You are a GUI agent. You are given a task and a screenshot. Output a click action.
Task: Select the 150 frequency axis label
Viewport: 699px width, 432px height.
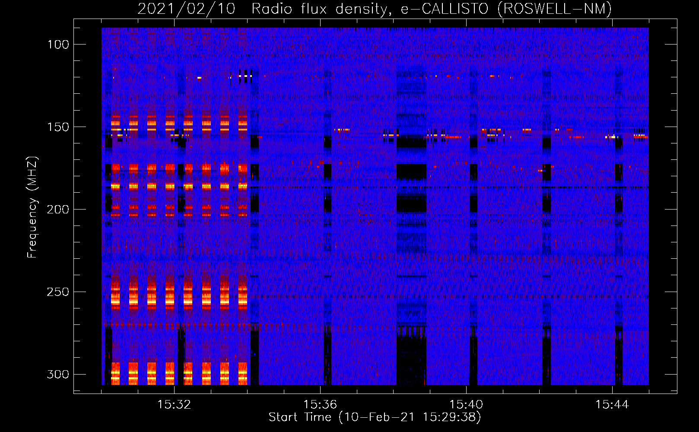pos(58,127)
